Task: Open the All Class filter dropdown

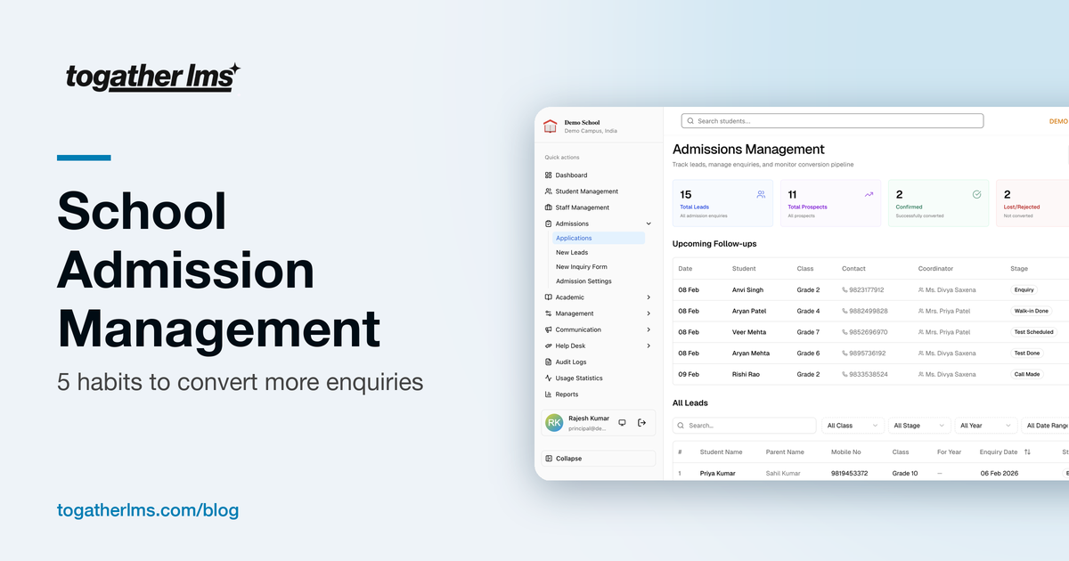Action: click(x=853, y=426)
